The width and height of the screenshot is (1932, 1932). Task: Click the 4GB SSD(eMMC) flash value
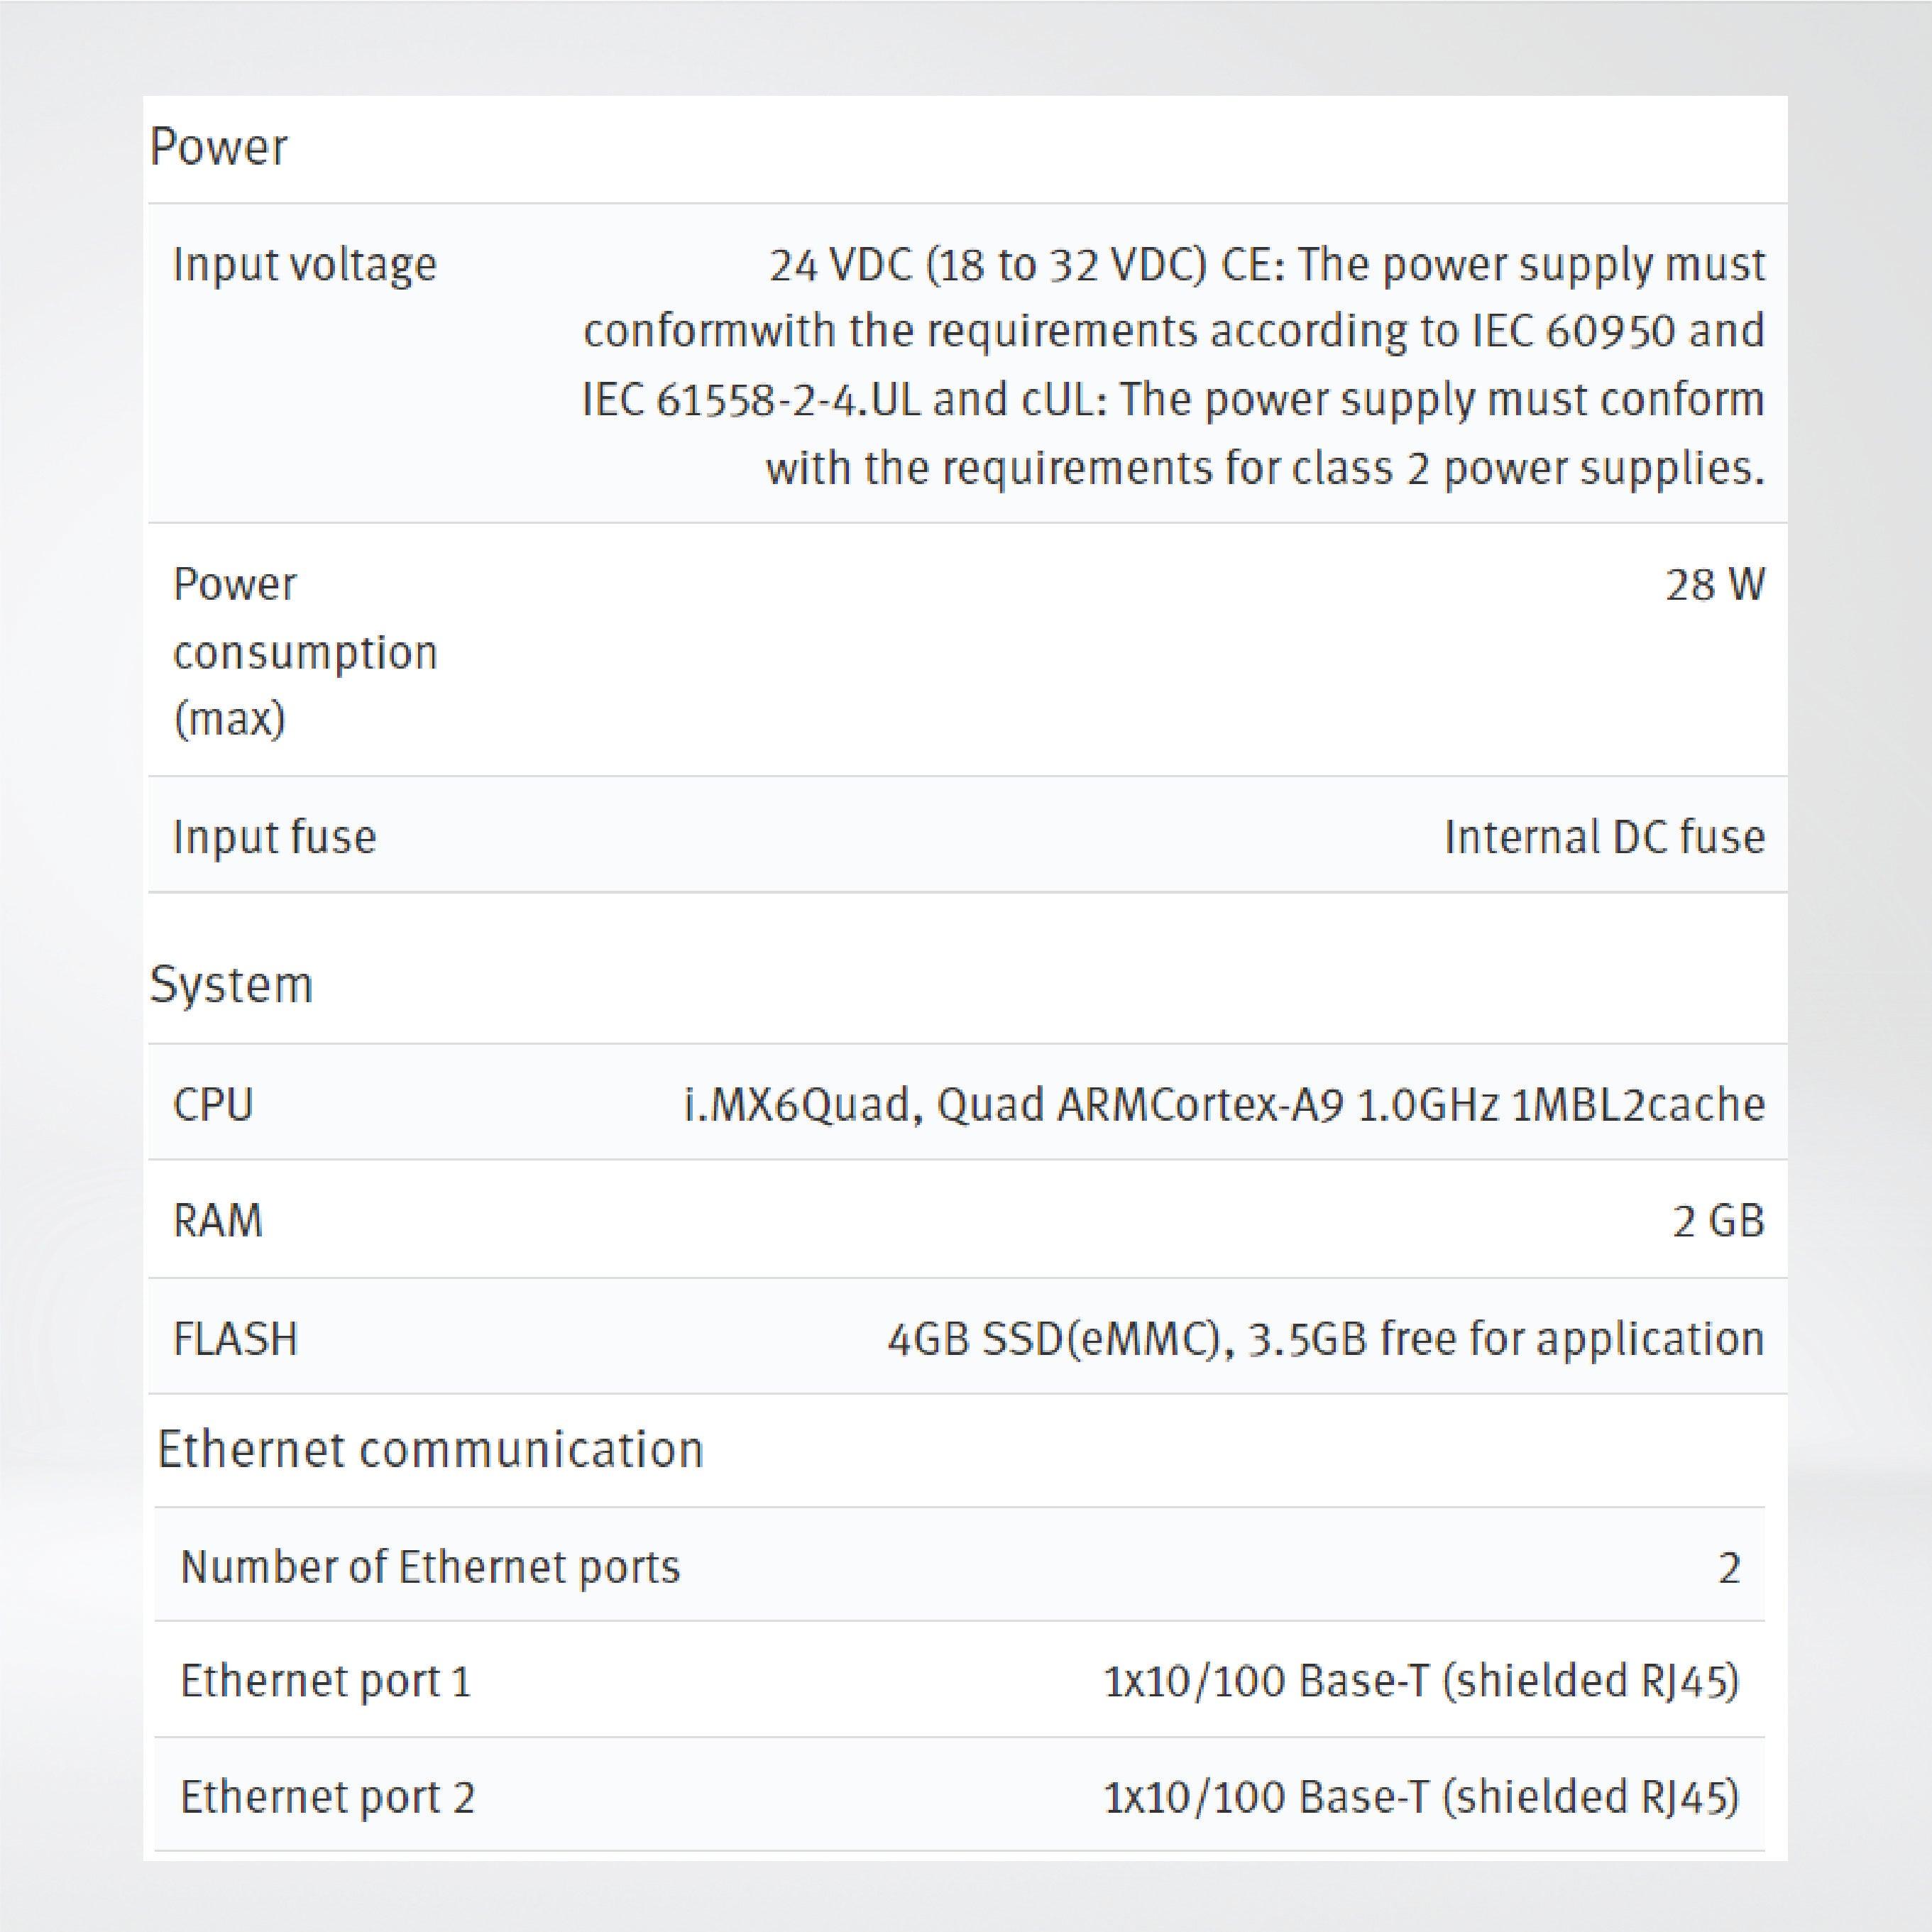tap(1325, 1339)
